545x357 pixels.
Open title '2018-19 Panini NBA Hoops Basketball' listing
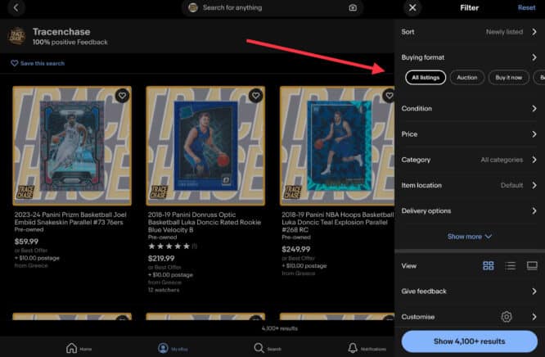[337, 223]
